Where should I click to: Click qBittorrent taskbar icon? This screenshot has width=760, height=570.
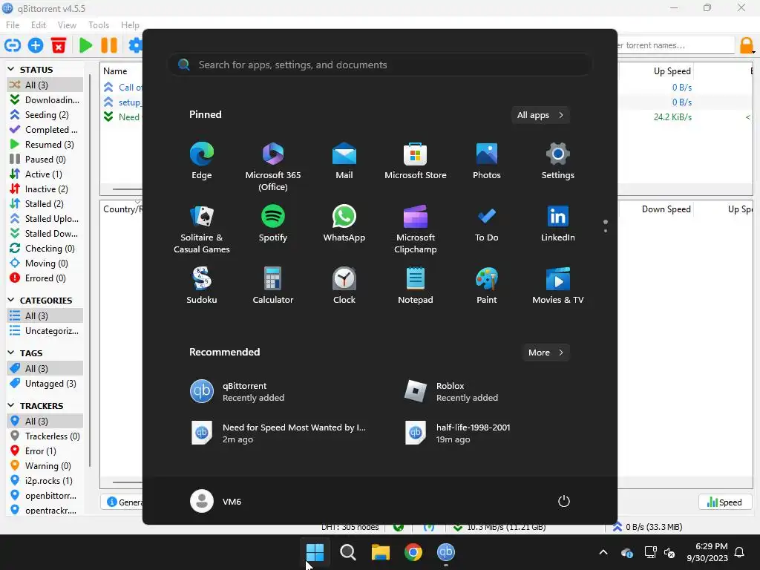pos(446,551)
